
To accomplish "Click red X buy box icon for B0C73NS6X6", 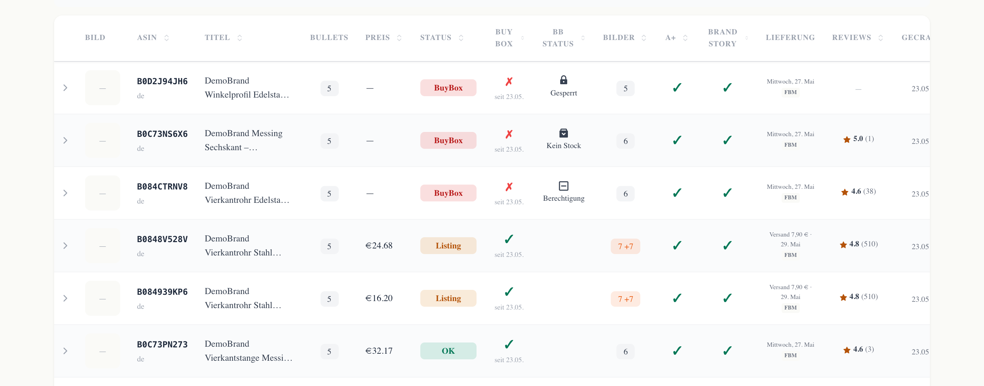I will click(x=509, y=134).
